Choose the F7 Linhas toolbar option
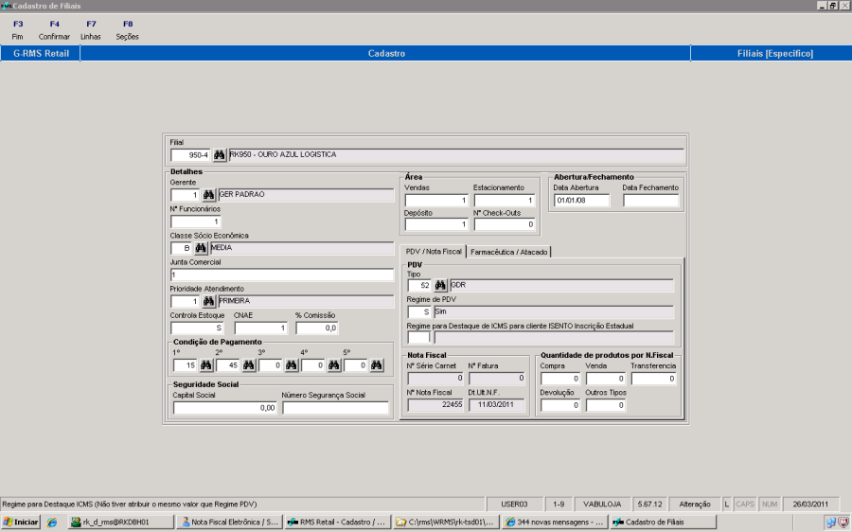 [91, 29]
